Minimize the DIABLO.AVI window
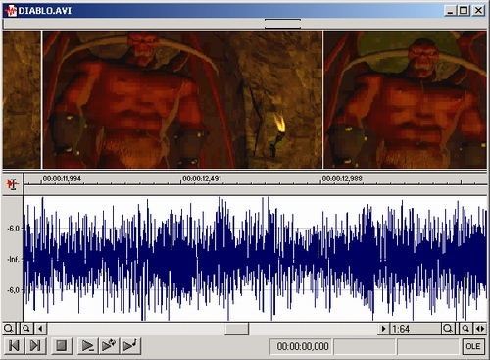The width and height of the screenshot is (490, 360). 451,11
